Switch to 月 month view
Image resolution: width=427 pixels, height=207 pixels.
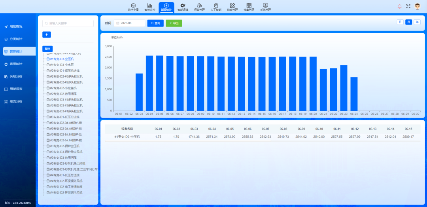click(408, 22)
